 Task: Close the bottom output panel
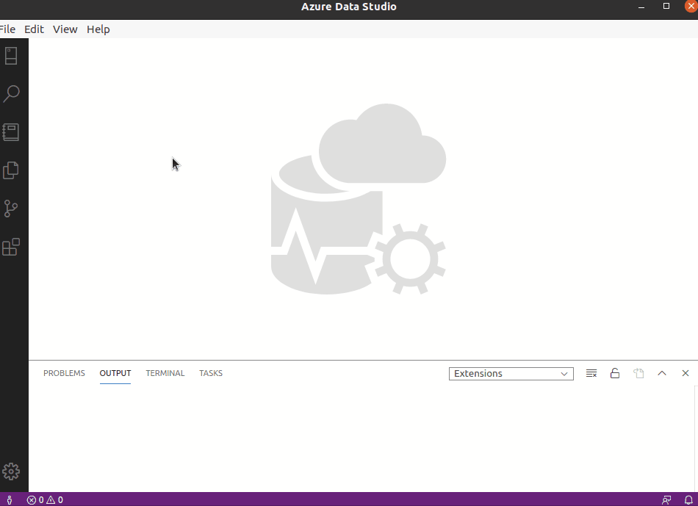[x=686, y=374]
